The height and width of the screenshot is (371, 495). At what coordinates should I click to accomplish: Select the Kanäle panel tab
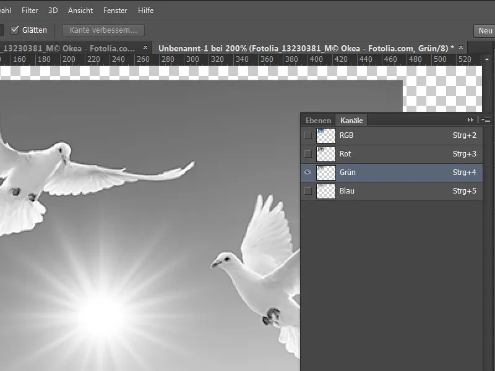pos(351,120)
